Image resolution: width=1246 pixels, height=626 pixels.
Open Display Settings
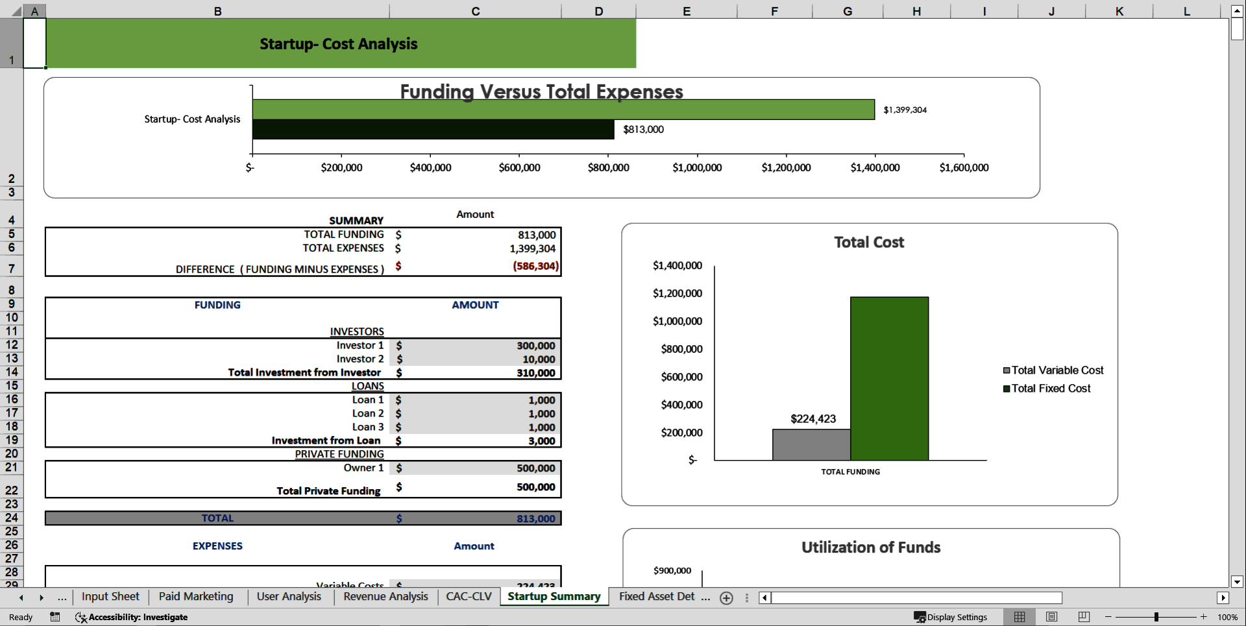coord(951,617)
